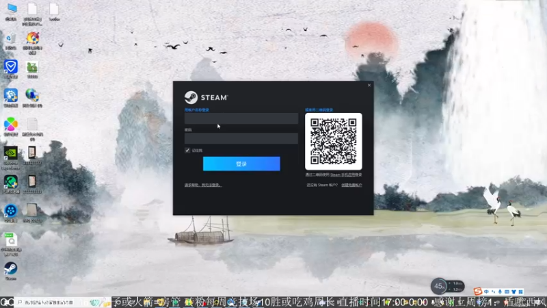Open the blue shield security manager icon
547x308 pixels.
[11, 69]
